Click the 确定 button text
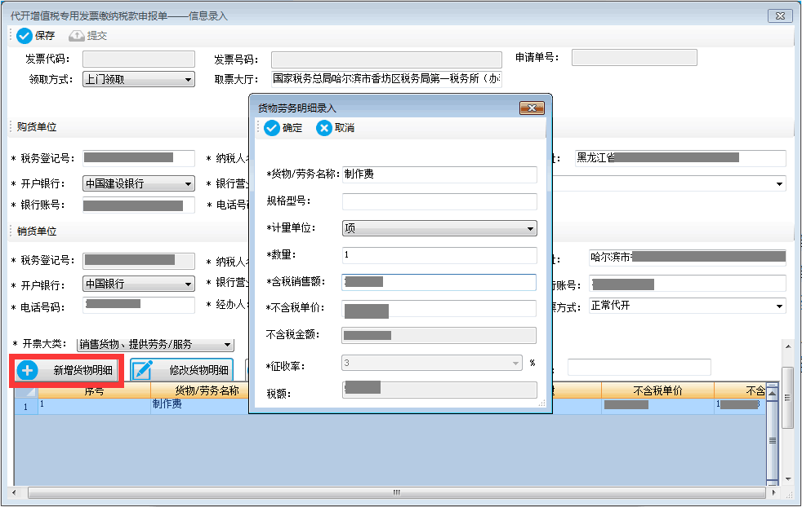Screen dimensions: 802x507 click(x=292, y=128)
